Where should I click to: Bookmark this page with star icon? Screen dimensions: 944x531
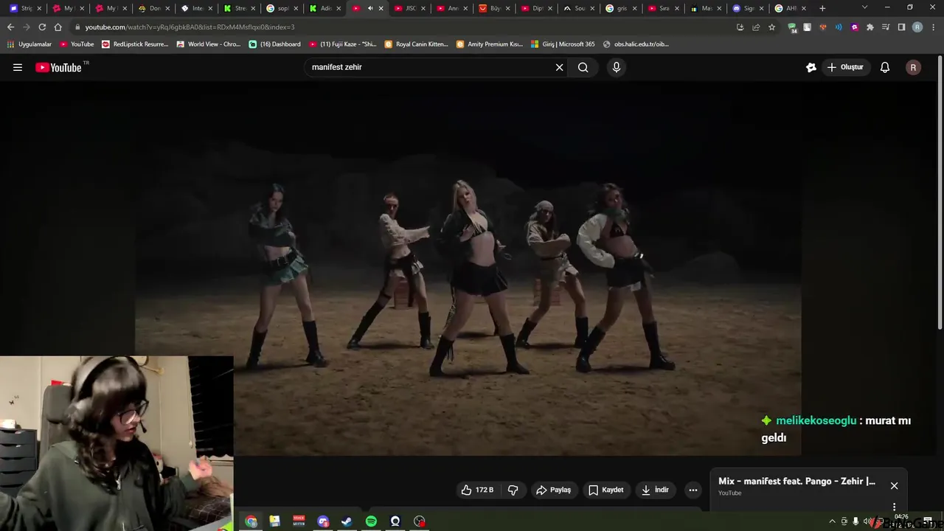tap(771, 27)
